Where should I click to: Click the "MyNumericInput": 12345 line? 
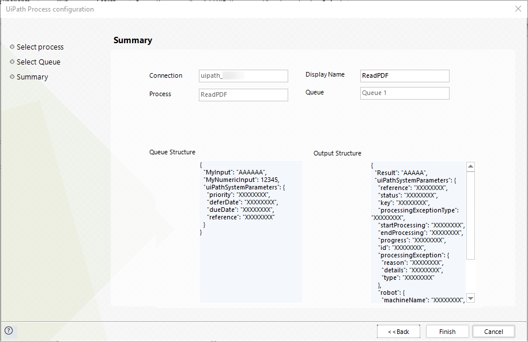(242, 180)
